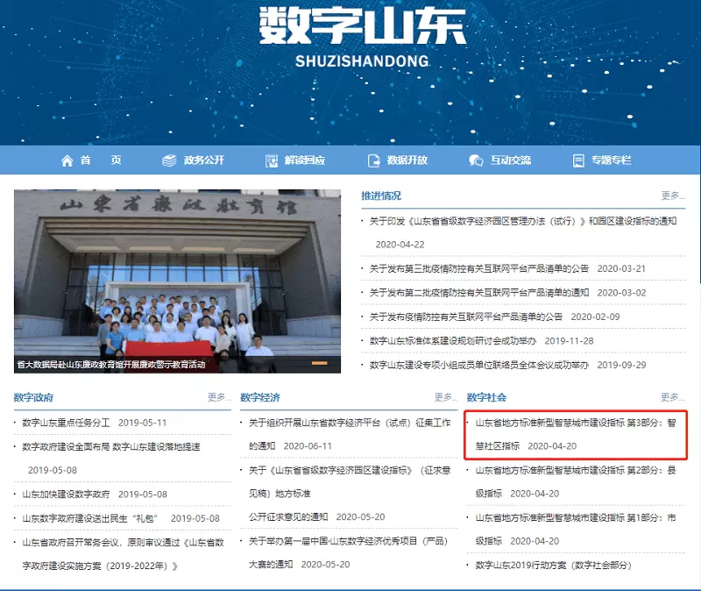Open 关于举办第一届中国·山东数字经济优秀项目大赛 notice
The width and height of the screenshot is (701, 591).
[348, 552]
